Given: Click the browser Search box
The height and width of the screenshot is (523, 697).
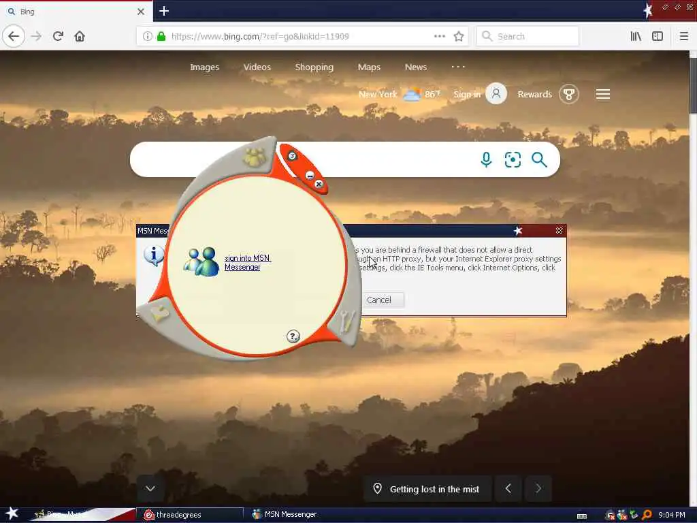Looking at the screenshot, I should (528, 37).
